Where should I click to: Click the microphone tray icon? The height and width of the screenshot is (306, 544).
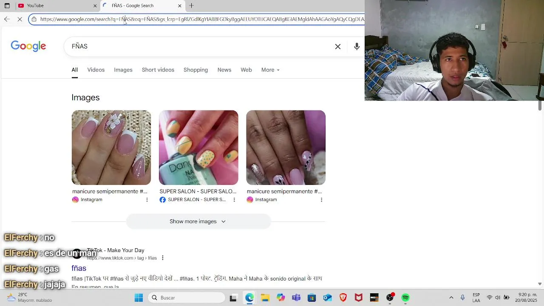pyautogui.click(x=462, y=297)
